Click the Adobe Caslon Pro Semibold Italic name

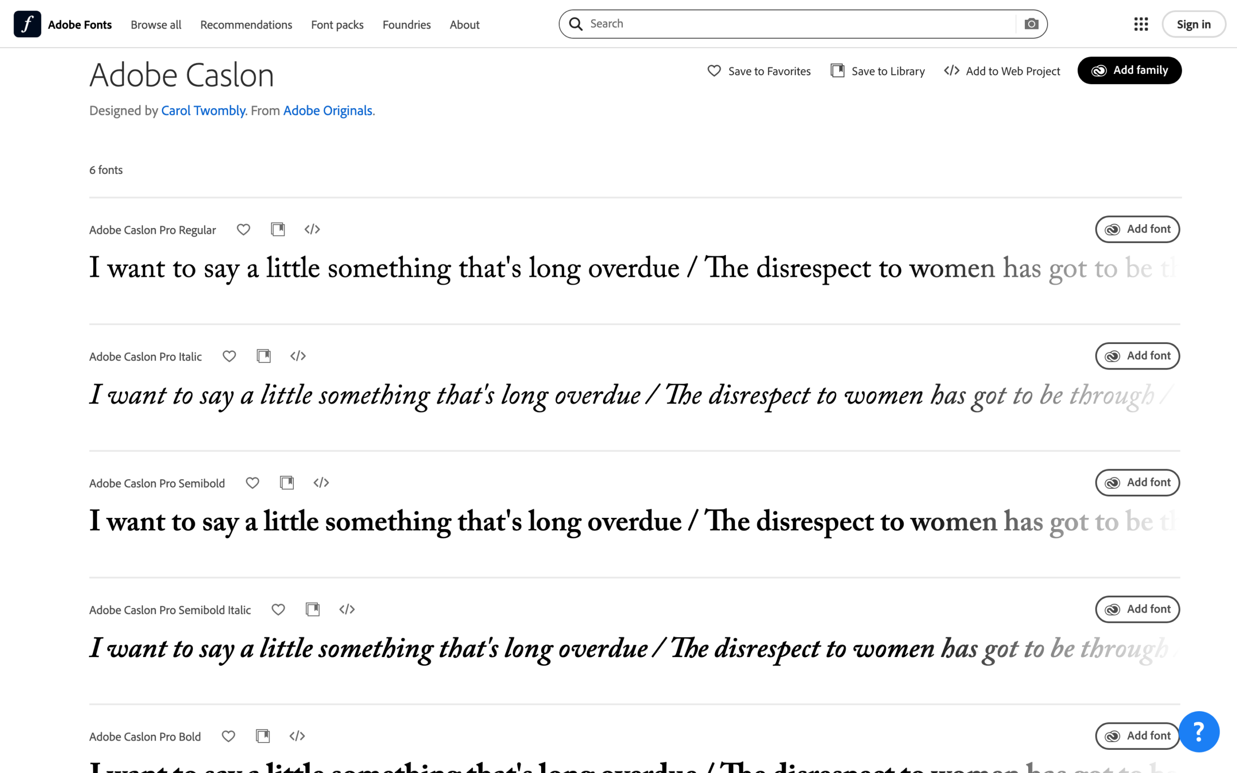click(170, 610)
